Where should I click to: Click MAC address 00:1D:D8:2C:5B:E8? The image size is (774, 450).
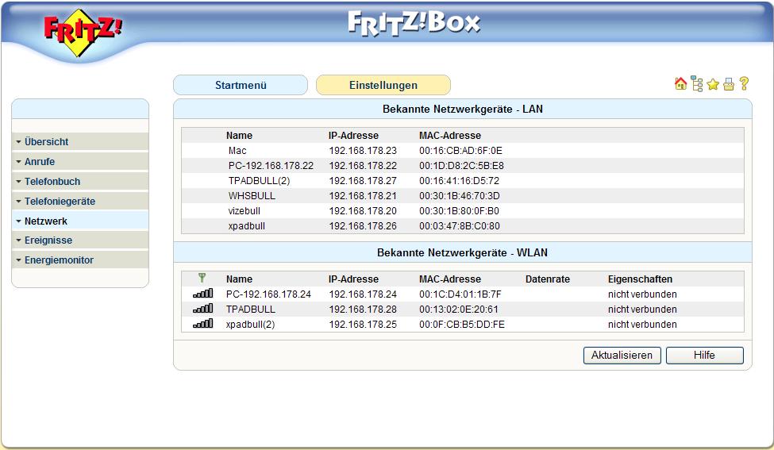pyautogui.click(x=461, y=166)
